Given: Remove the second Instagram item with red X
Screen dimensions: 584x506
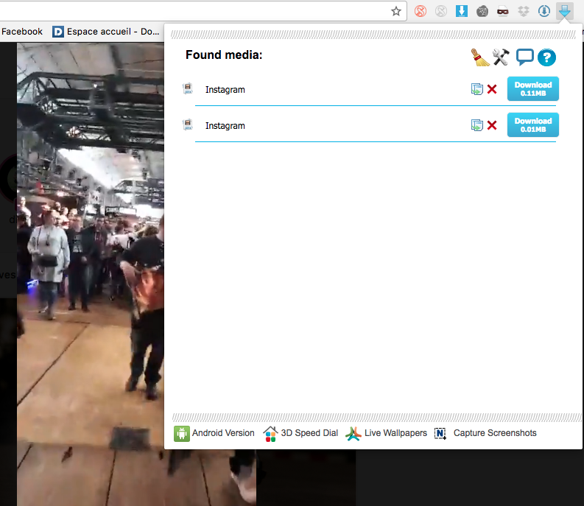Looking at the screenshot, I should [492, 125].
